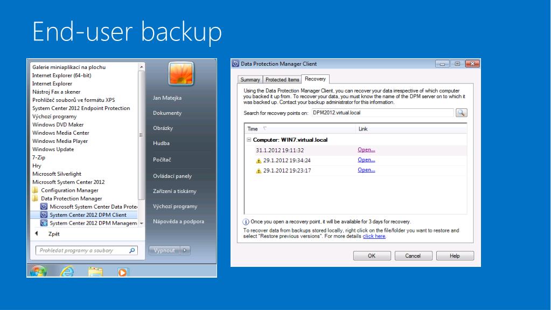Open the shutdown options arrow next to Vypnout

click(x=185, y=250)
